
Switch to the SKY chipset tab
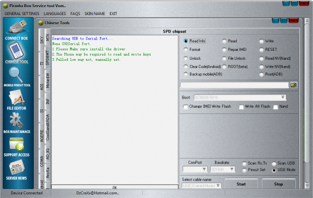coord(42,40)
